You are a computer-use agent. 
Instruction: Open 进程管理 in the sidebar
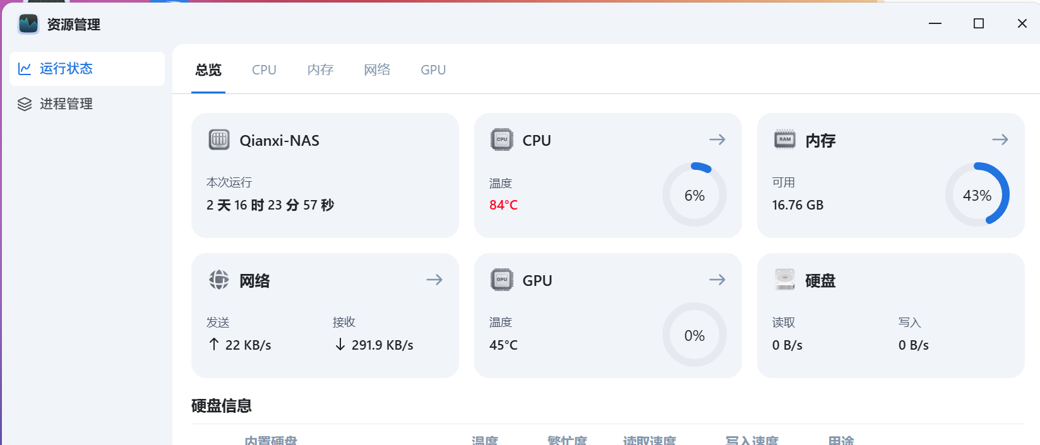pyautogui.click(x=66, y=104)
